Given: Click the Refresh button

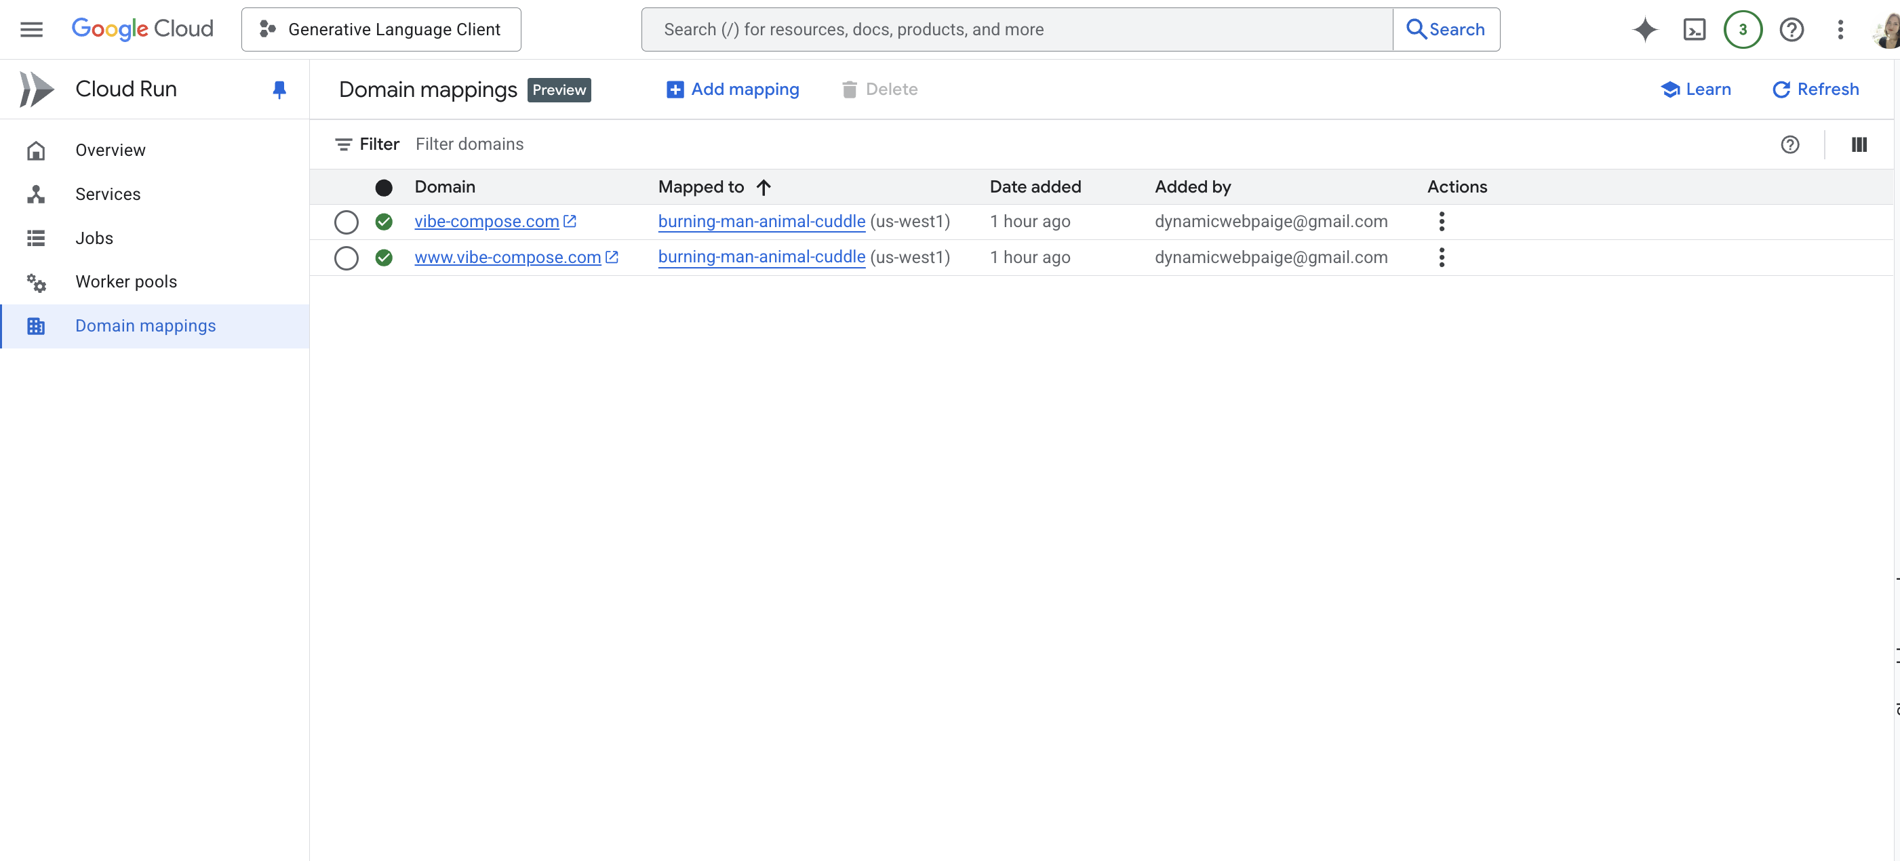Looking at the screenshot, I should pos(1815,89).
